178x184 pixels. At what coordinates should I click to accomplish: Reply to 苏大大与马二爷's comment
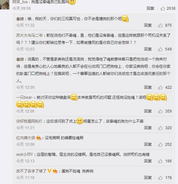tap(148, 49)
